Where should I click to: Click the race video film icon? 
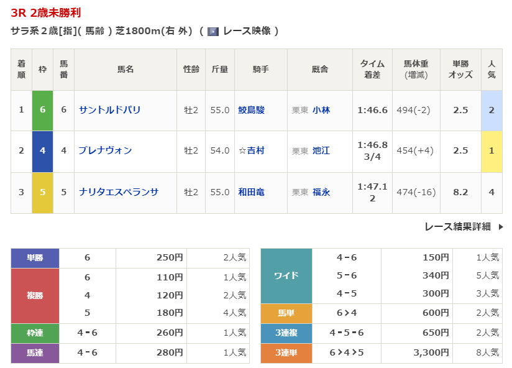click(213, 31)
